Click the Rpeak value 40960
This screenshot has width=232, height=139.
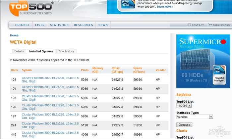(138, 135)
